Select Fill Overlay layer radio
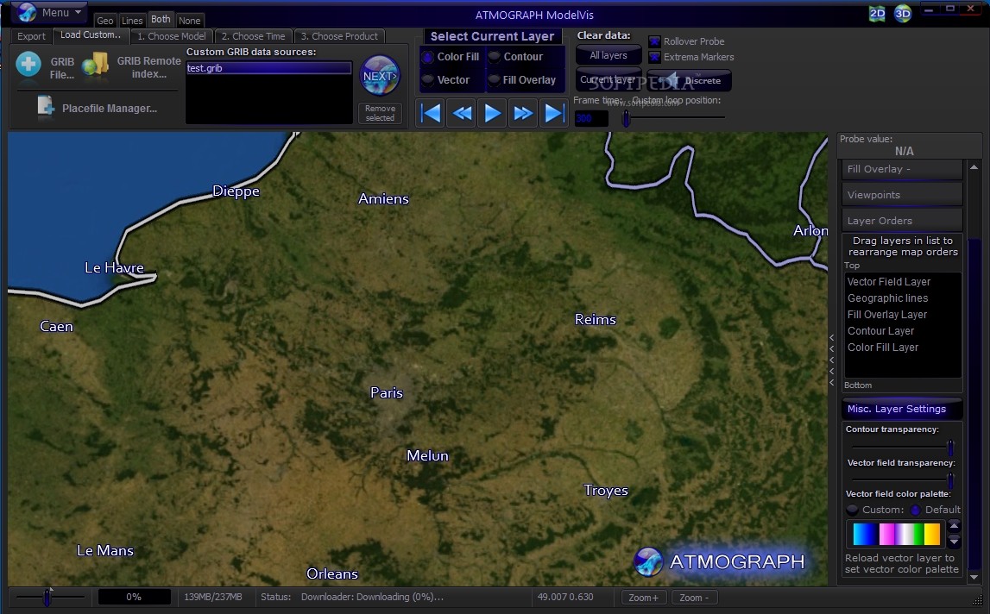990x614 pixels. pos(494,80)
